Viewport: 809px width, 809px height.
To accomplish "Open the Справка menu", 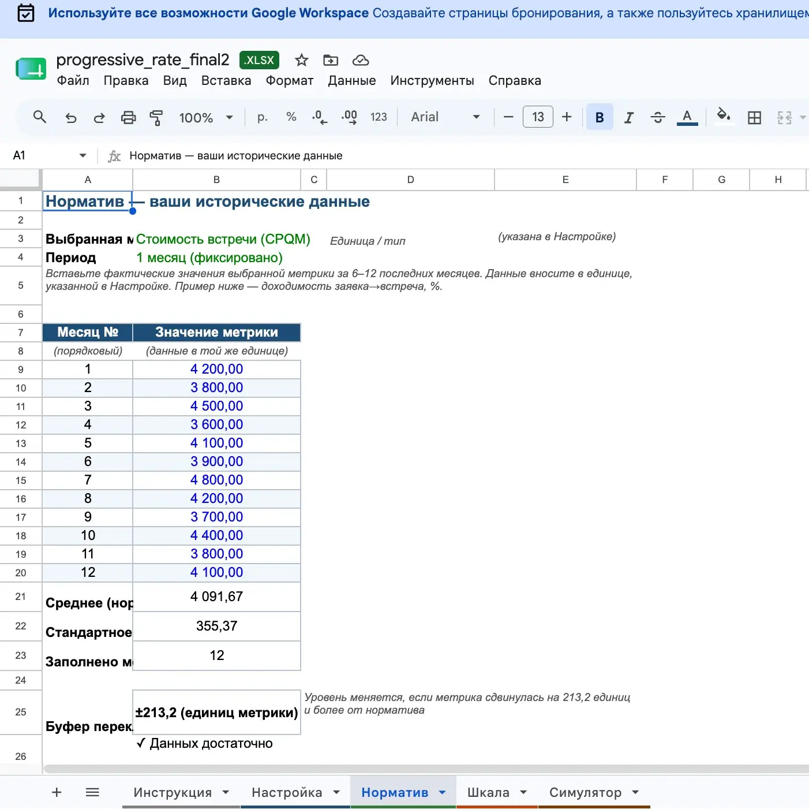I will point(515,81).
